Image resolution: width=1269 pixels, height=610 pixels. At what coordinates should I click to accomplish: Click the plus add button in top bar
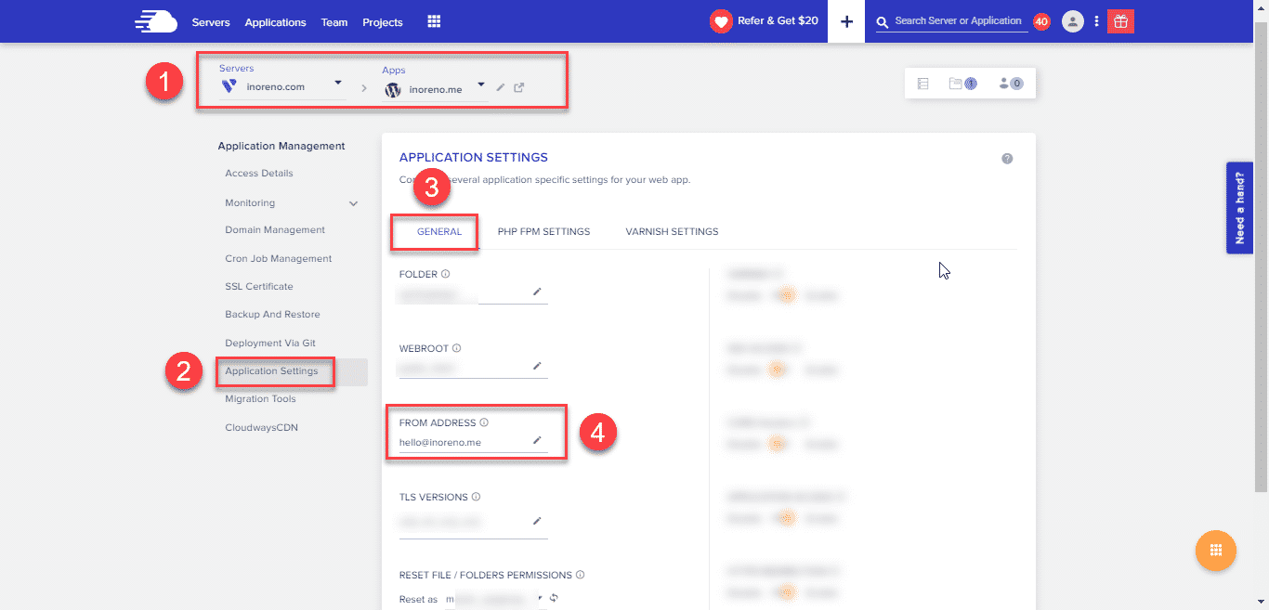coord(846,21)
